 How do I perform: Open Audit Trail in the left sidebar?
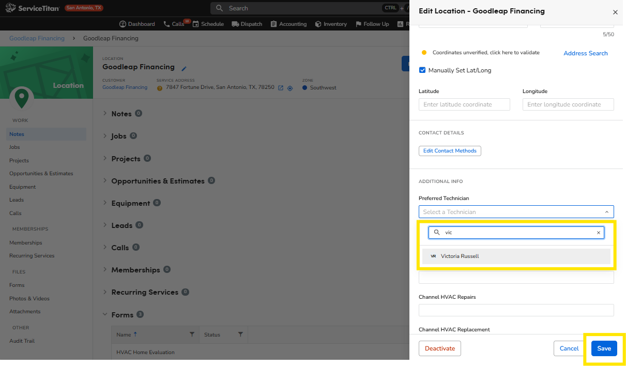coord(22,341)
